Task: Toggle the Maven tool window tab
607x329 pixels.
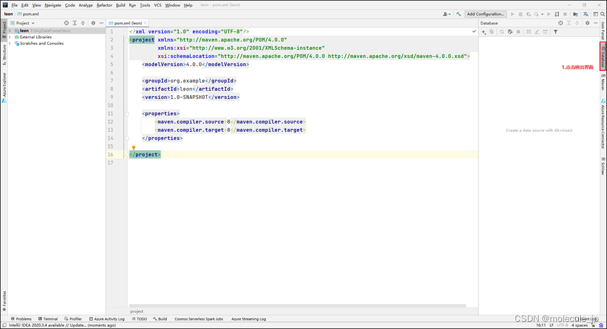Action: click(603, 82)
